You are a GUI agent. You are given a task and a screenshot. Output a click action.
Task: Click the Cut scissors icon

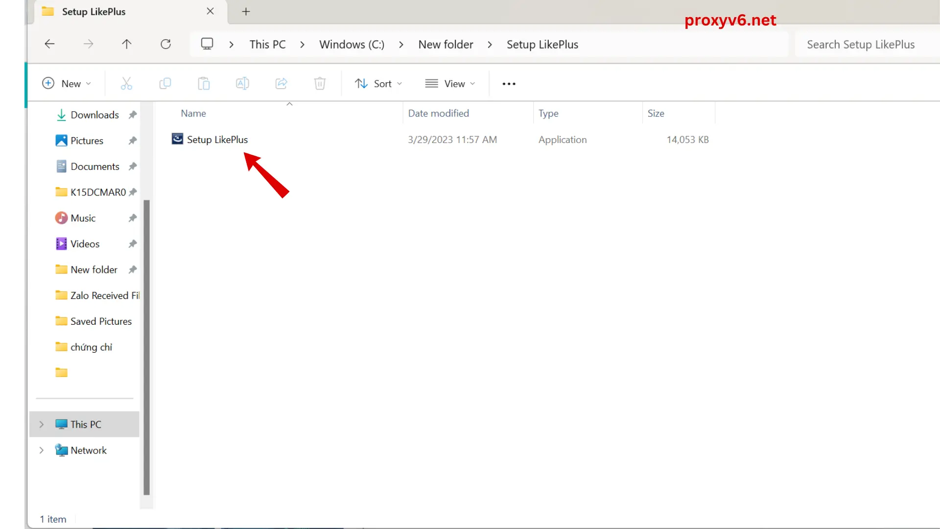pyautogui.click(x=126, y=84)
